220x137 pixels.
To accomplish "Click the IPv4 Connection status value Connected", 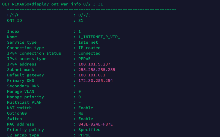I will [x=89, y=53].
